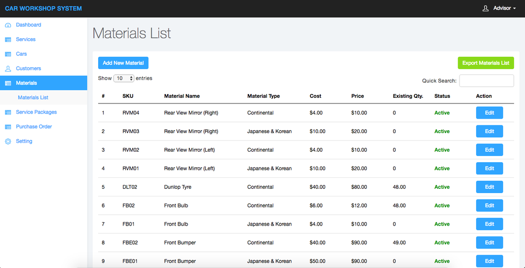525x268 pixels.
Task: Click the Setting gear icon
Action: 8,142
